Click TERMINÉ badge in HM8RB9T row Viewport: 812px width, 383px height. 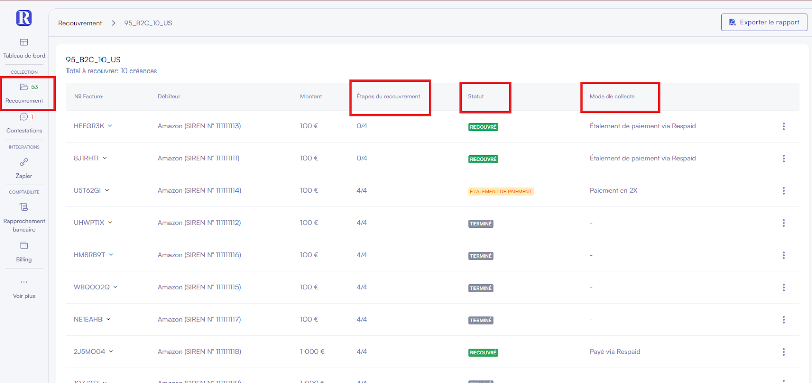(481, 256)
